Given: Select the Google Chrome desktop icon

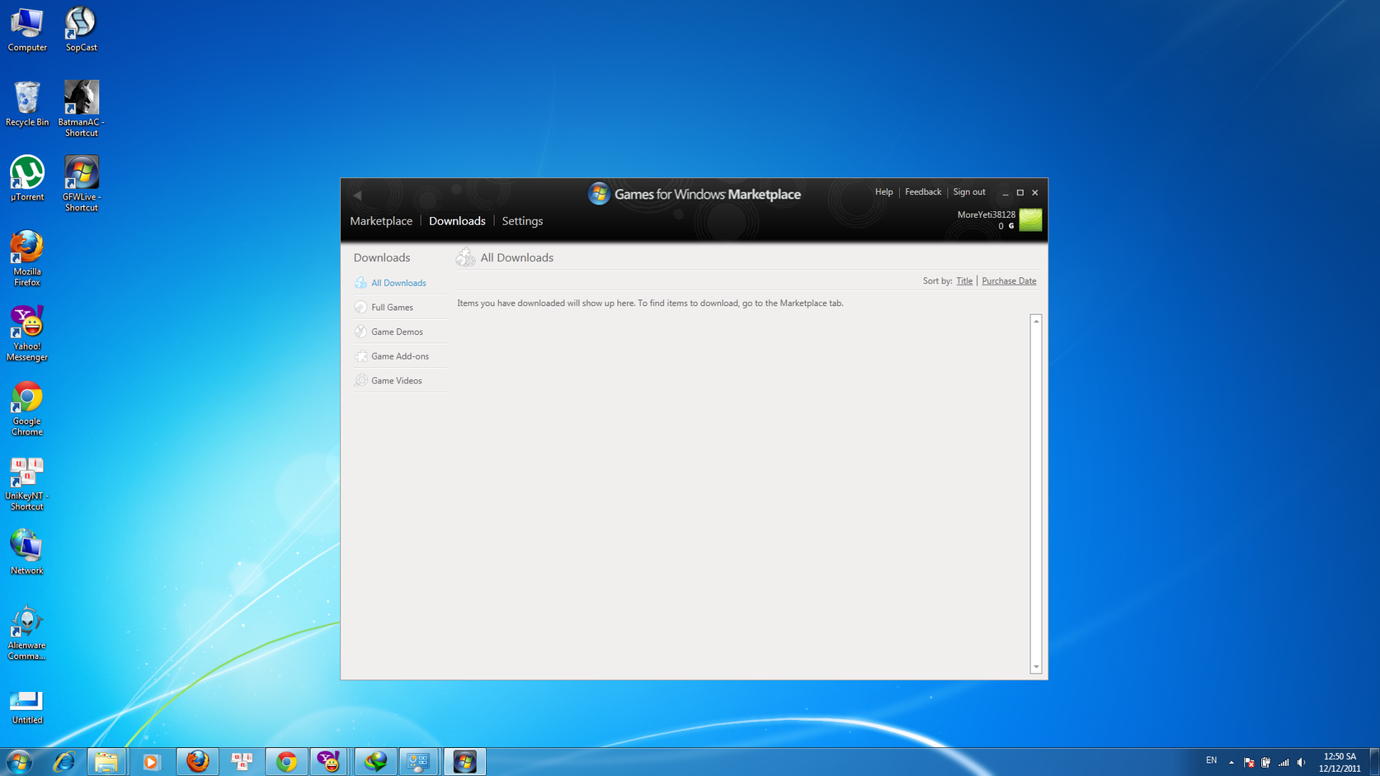Looking at the screenshot, I should coord(27,408).
